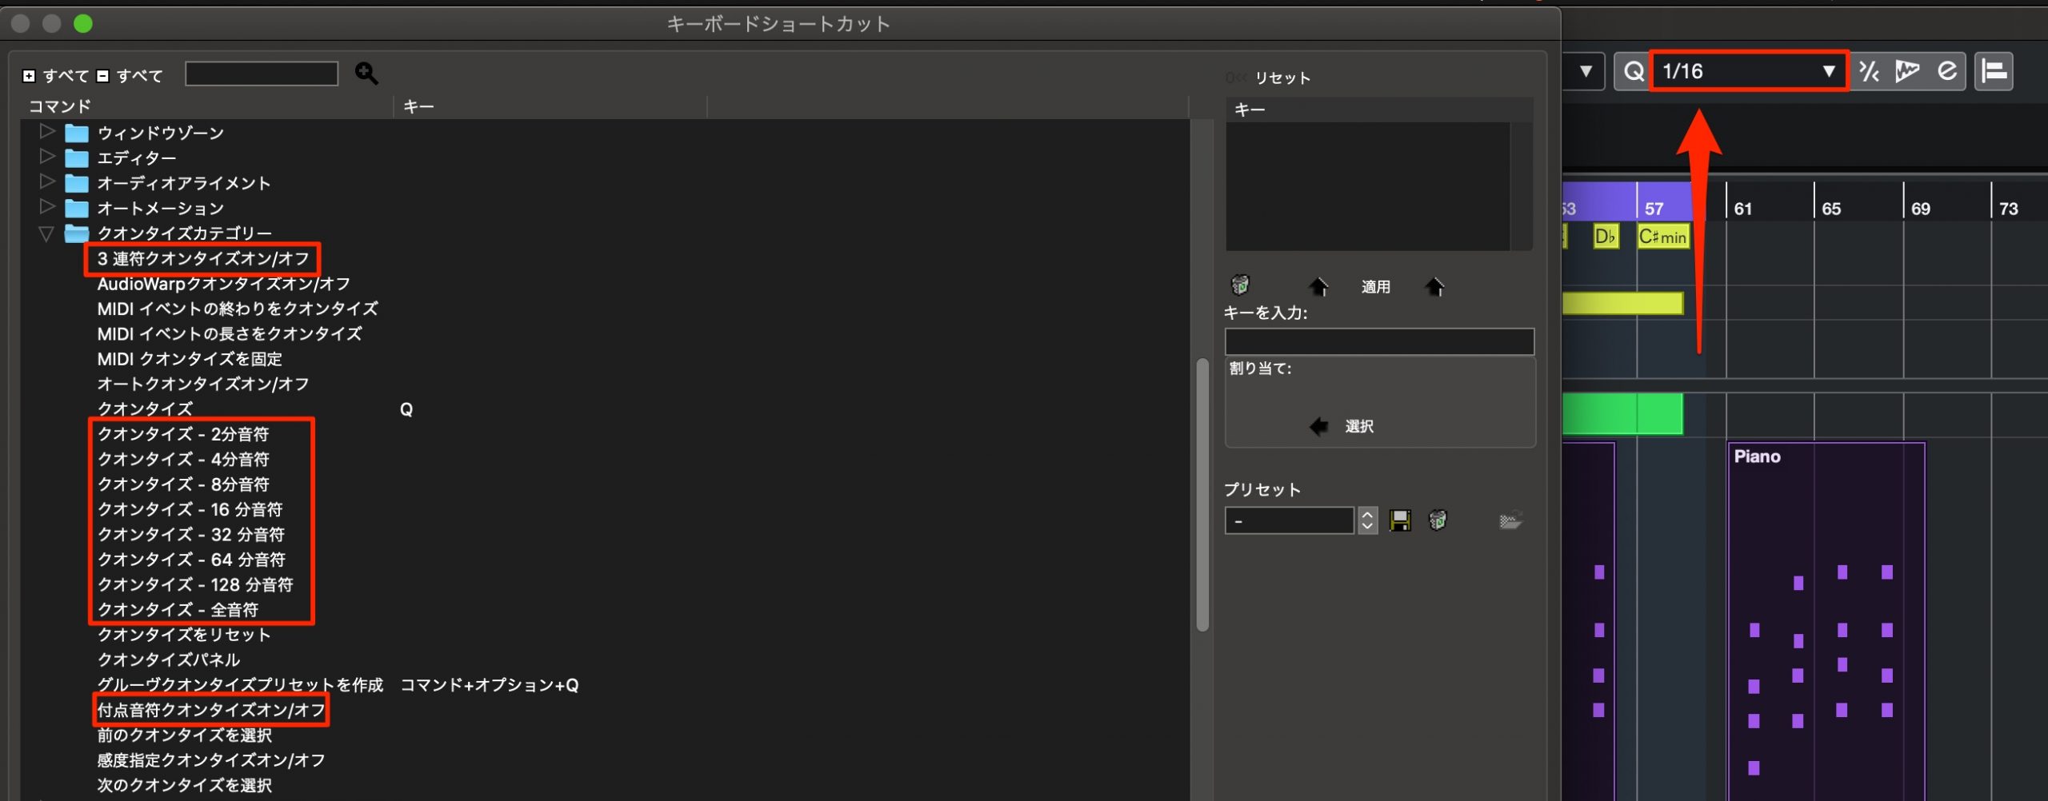The width and height of the screenshot is (2048, 801).
Task: Select クオンタイズ - 全音符 command
Action: 177,609
